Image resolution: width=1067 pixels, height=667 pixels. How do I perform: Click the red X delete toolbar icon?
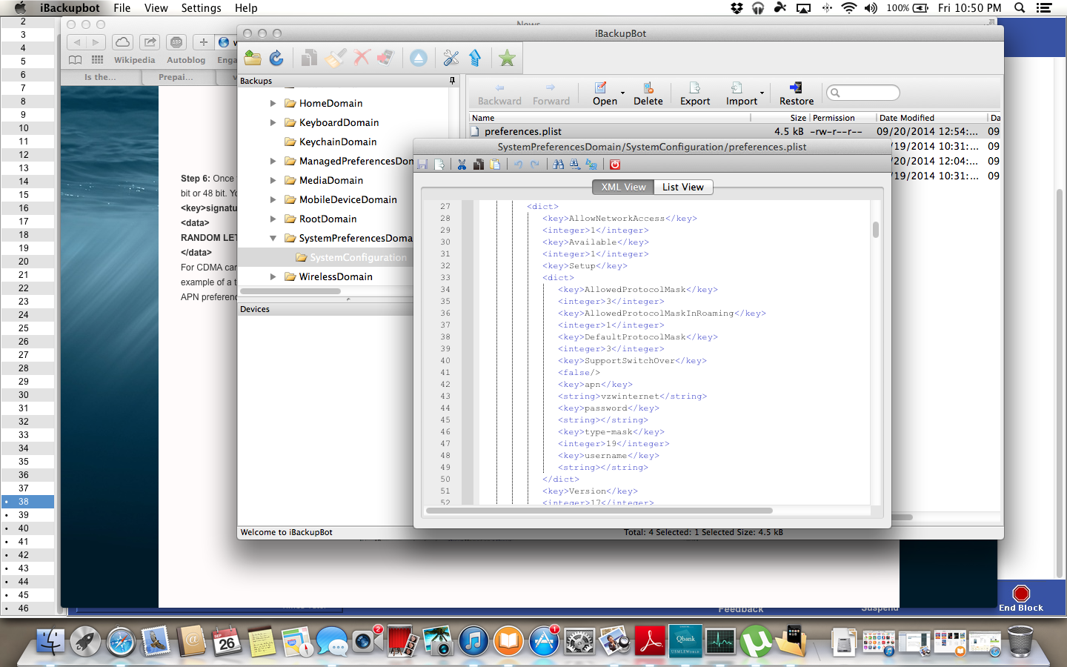pos(362,58)
